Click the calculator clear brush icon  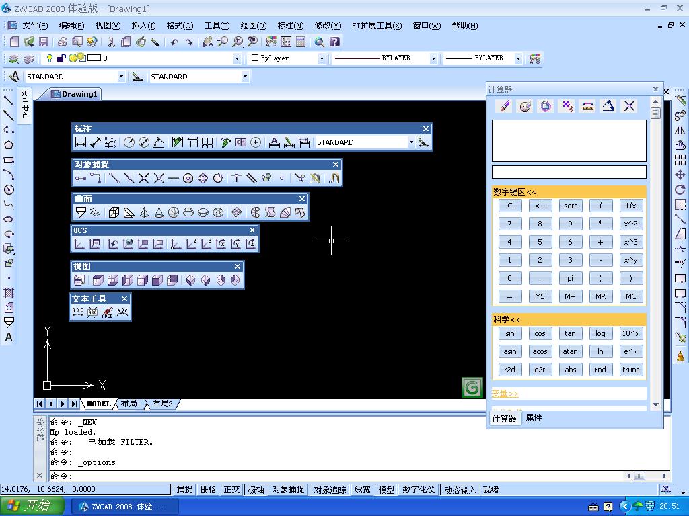(x=505, y=105)
